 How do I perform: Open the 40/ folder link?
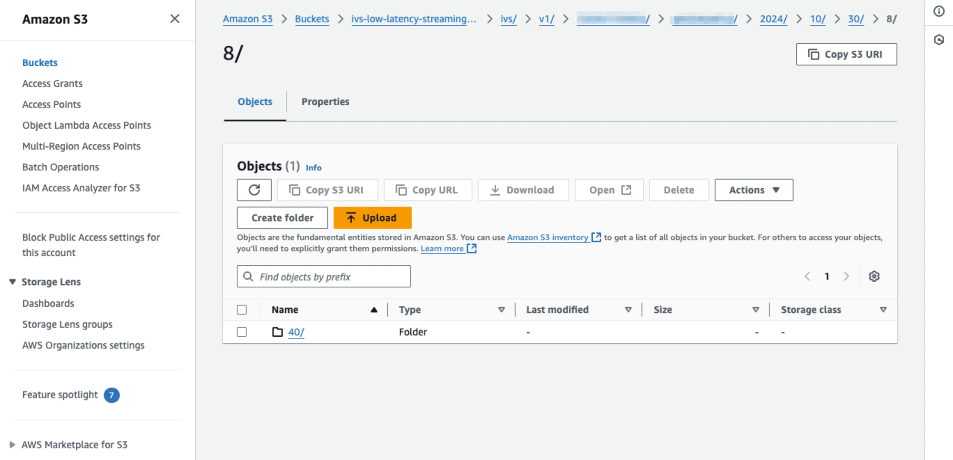pos(296,332)
